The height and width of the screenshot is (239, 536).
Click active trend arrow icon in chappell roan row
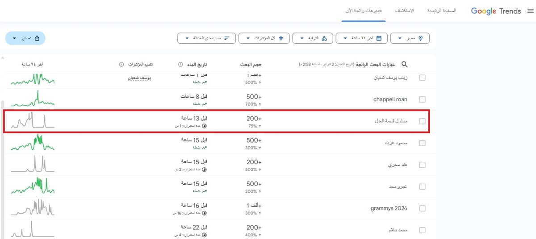tap(205, 104)
